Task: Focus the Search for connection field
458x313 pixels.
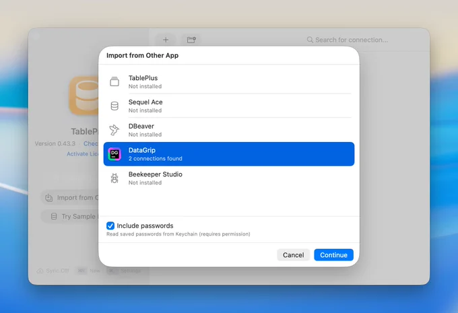Action: [348, 40]
